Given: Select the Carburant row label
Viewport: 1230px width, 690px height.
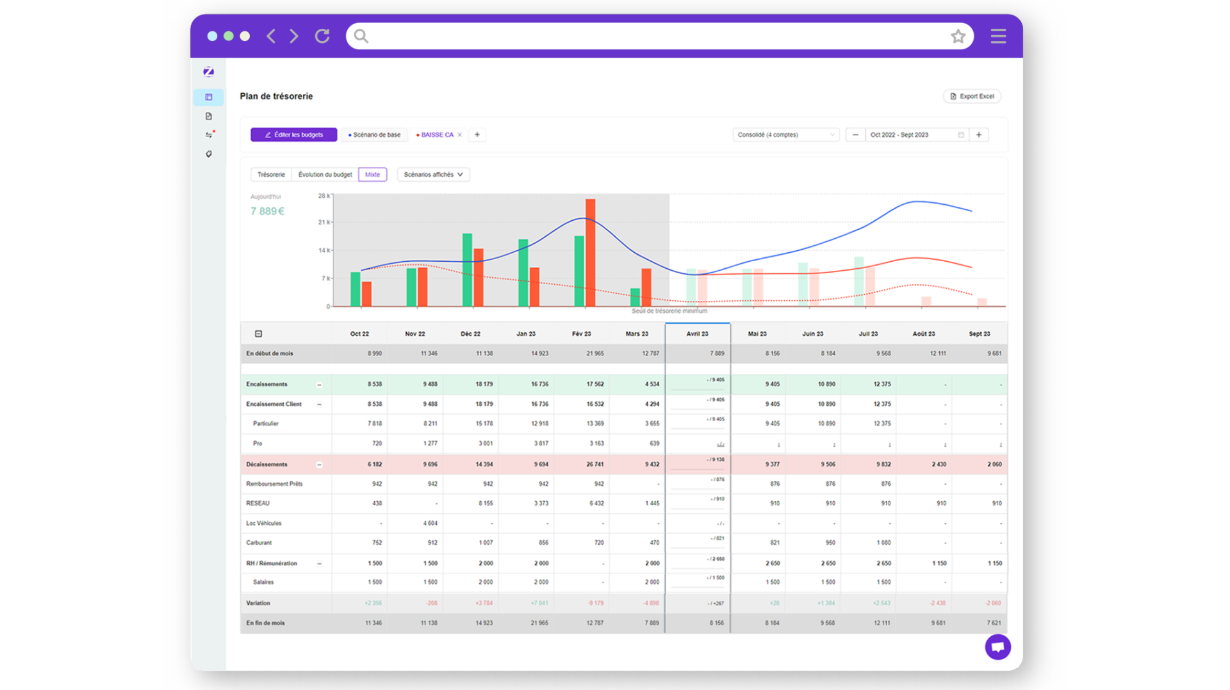Looking at the screenshot, I should 259,543.
